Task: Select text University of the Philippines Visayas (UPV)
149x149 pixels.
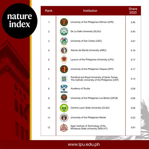Action: tap(92, 69)
